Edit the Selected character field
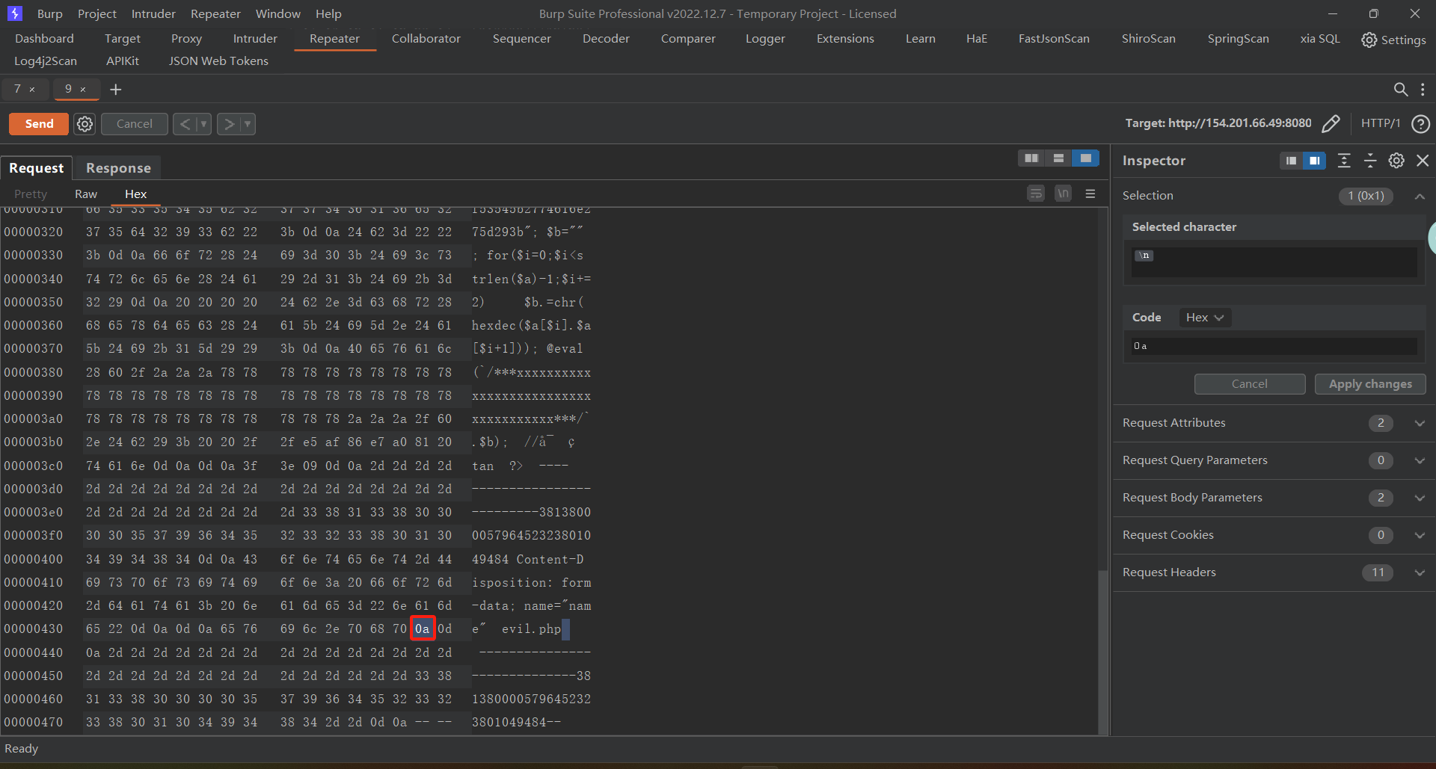This screenshot has width=1436, height=769. [x=1274, y=262]
